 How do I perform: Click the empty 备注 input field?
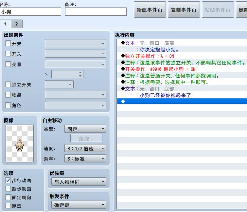pyautogui.click(x=96, y=12)
